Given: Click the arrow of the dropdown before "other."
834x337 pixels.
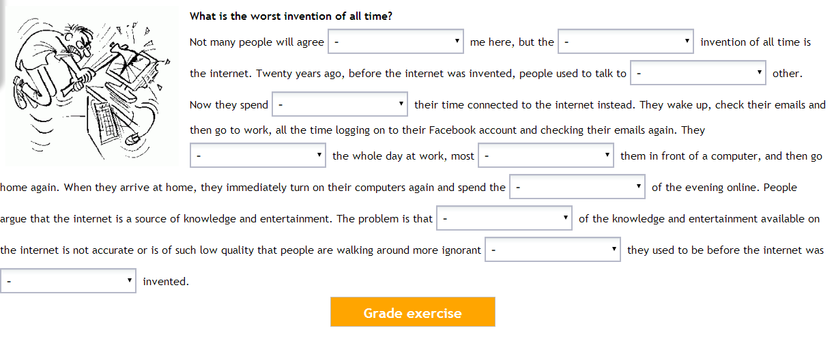Looking at the screenshot, I should 760,73.
